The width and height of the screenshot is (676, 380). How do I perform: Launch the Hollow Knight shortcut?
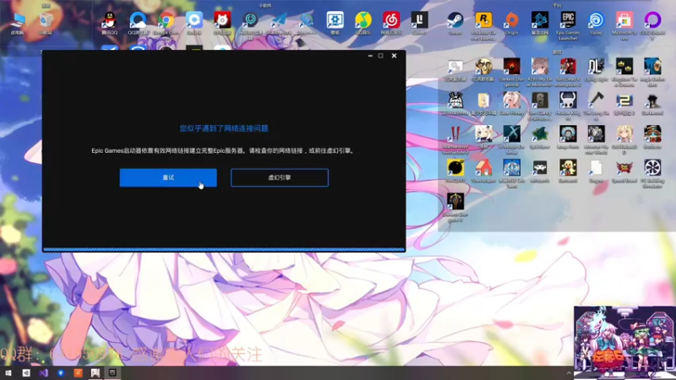tap(568, 106)
